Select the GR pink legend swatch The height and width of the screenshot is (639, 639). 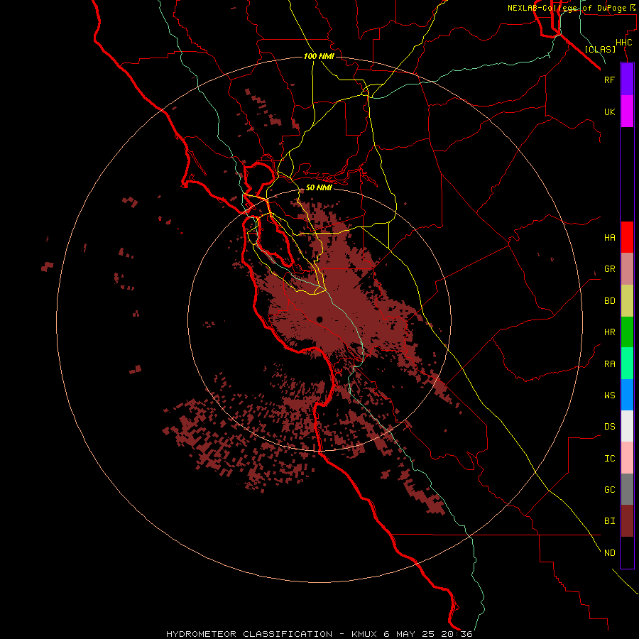(x=627, y=269)
